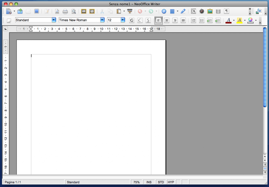Viewport: 269px width, 187px height.
Task: Click the vertical scrollbar thumb
Action: (265, 67)
